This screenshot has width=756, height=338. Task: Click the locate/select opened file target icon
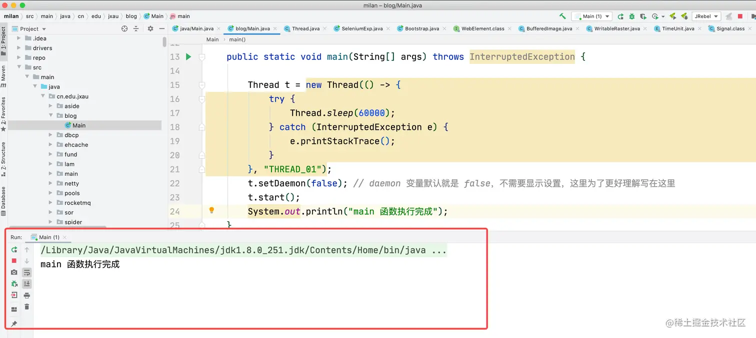(x=124, y=28)
